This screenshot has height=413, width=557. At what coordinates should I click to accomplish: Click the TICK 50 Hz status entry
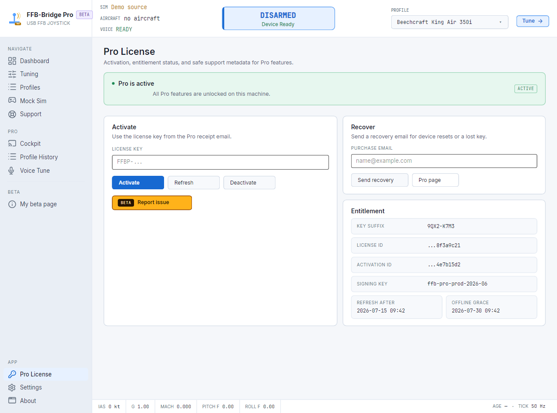pyautogui.click(x=532, y=406)
